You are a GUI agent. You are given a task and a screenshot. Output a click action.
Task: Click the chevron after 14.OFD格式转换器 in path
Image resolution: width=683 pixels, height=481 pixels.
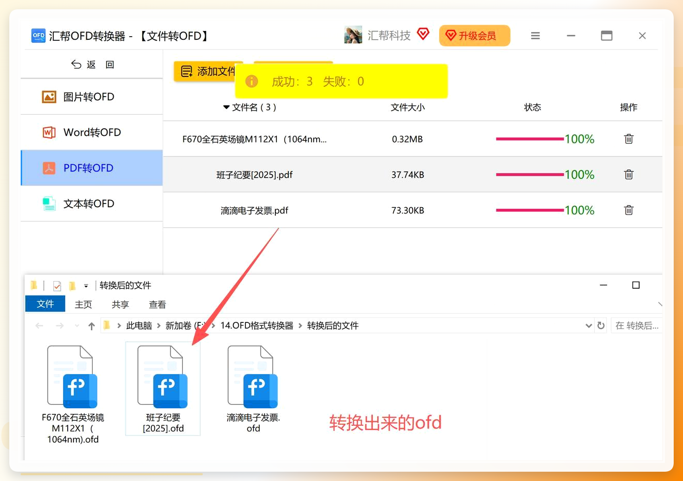pyautogui.click(x=300, y=325)
